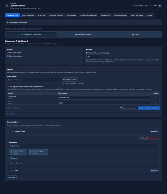The height and width of the screenshot is (194, 167).
Task: Expand Enter an ID manually
Action: coord(16,163)
